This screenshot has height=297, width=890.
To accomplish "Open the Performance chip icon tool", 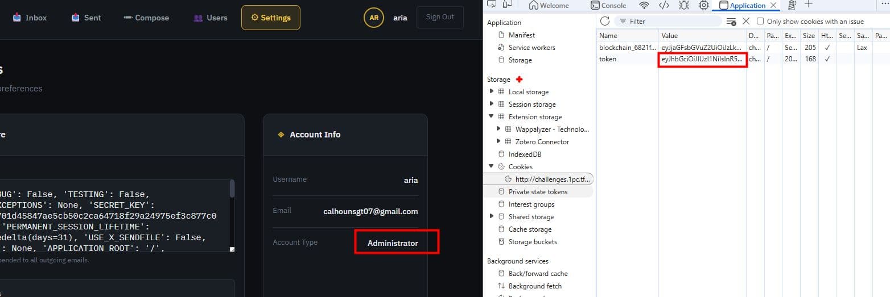I will point(704,5).
